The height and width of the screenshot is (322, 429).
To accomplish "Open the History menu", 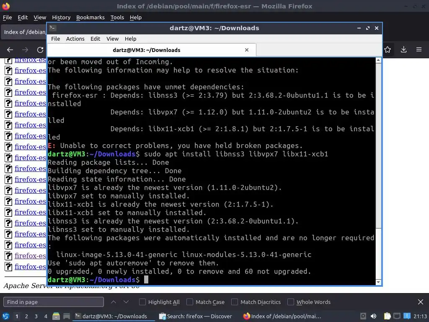I will pyautogui.click(x=61, y=17).
